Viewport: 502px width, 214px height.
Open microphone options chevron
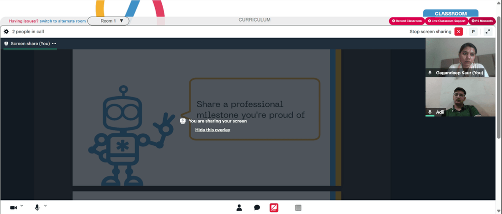coord(46,205)
